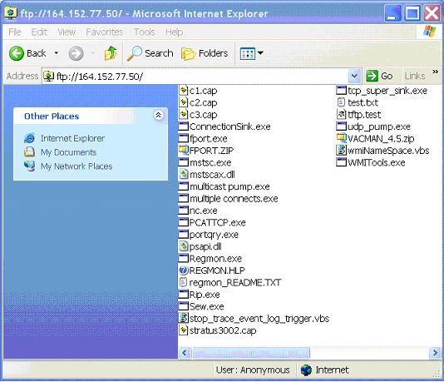Click the Internet zone globe icon
This screenshot has width=444, height=382.
[306, 370]
